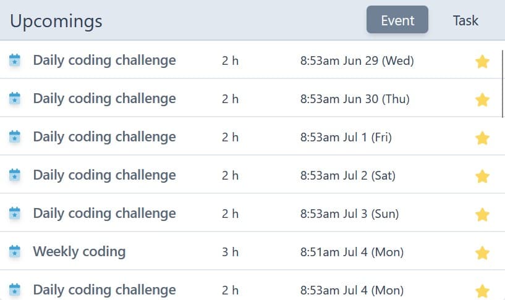
Task: Toggle star on Jul 3 (Sun) event
Action: coord(482,214)
